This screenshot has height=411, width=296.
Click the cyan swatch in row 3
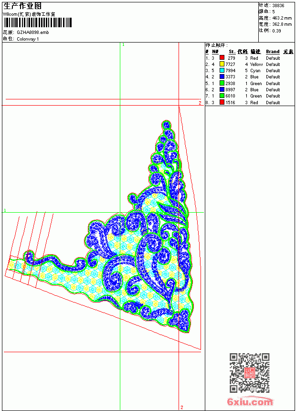[x=222, y=70]
